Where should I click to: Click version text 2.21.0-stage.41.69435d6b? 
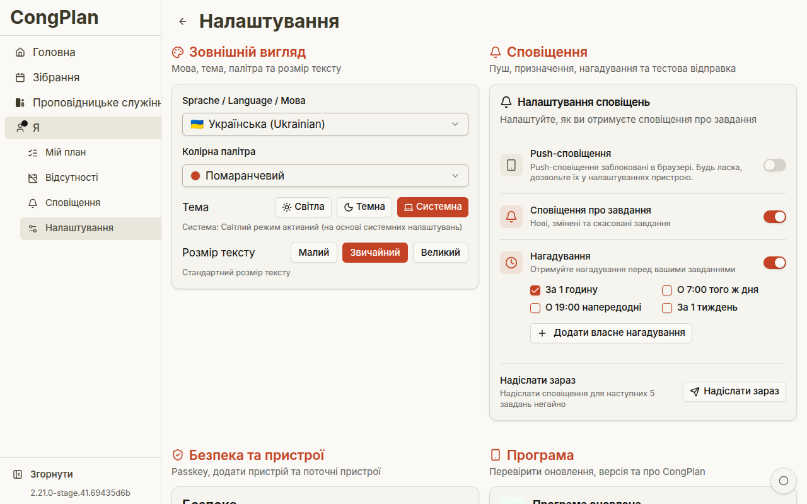point(81,493)
